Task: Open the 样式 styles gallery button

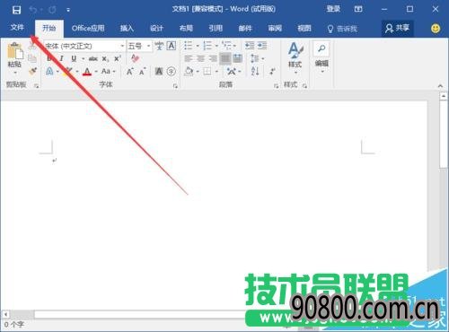Action: tap(295, 58)
